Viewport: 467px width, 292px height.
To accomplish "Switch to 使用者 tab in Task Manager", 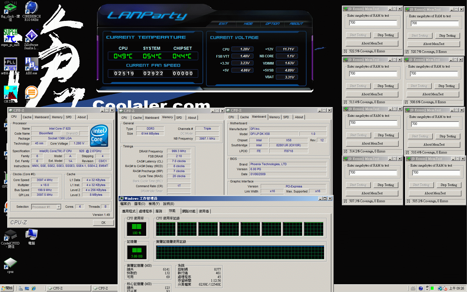I will (204, 211).
